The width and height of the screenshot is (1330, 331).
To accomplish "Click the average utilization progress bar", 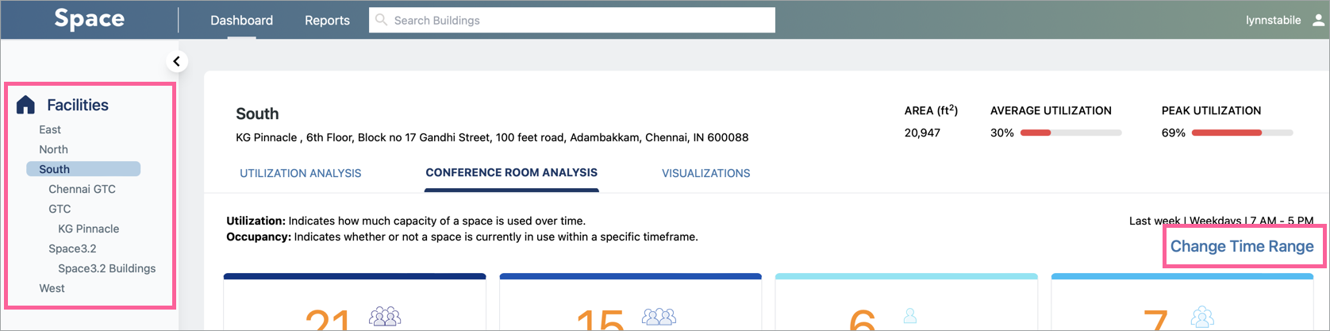I will 1071,133.
